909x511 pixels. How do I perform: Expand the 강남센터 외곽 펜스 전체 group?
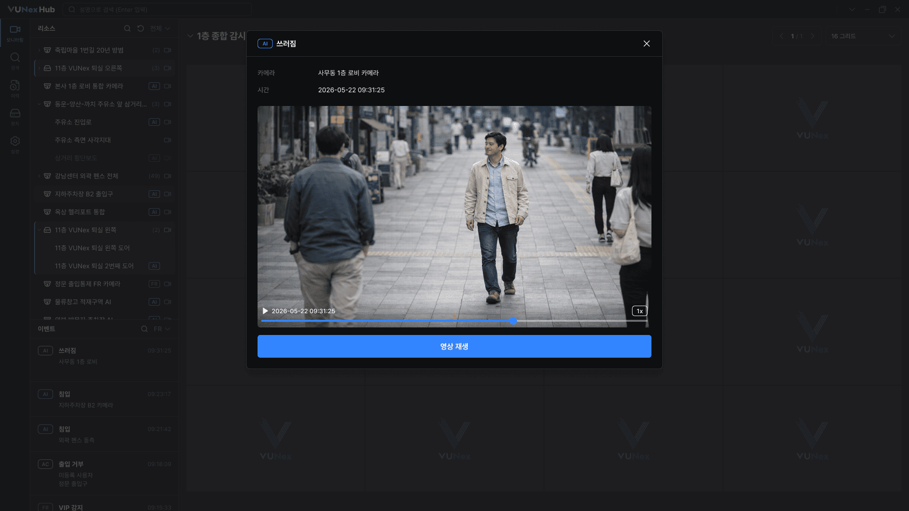[39, 176]
